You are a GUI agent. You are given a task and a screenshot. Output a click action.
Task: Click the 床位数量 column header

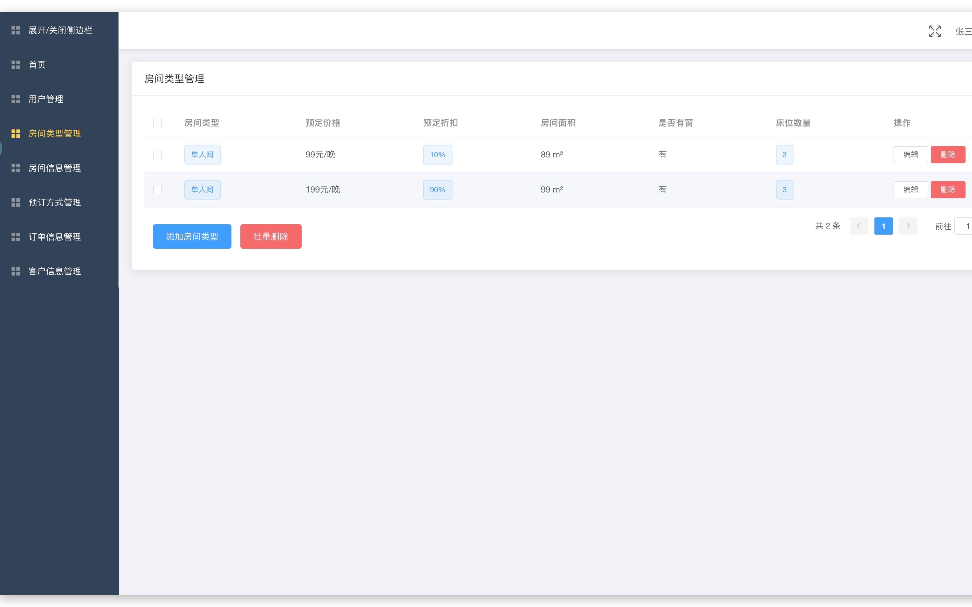tap(793, 123)
